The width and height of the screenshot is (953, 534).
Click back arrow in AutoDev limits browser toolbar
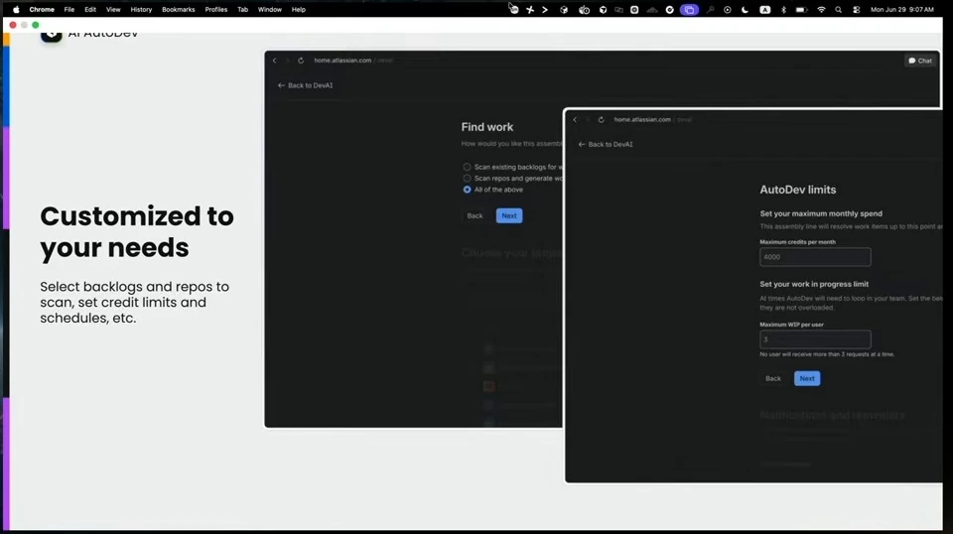[x=575, y=120]
